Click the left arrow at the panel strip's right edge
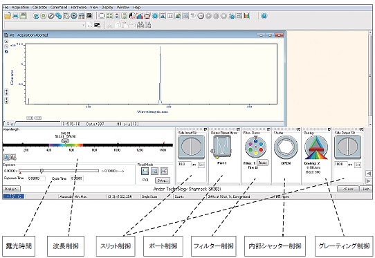 [x=369, y=173]
